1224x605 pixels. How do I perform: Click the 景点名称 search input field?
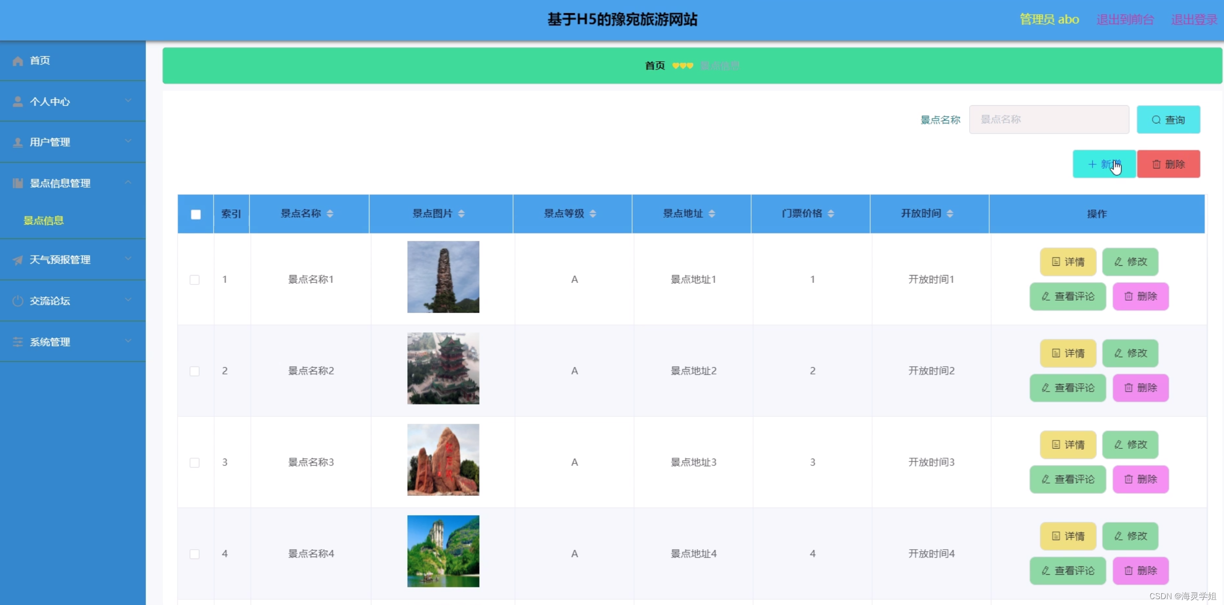1049,119
